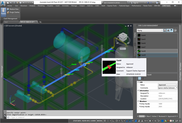Toggle ortho mode in the status bar
The image size is (182, 123).
pyautogui.click(x=113, y=121)
